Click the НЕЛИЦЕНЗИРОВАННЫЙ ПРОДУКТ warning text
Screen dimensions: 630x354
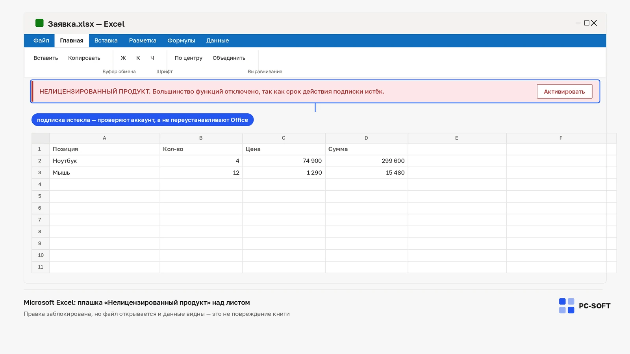coord(212,92)
